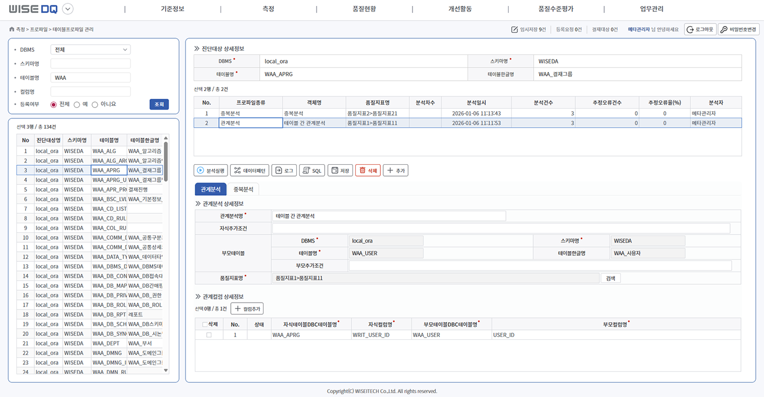
Task: Toggle the 삭제 header checkbox
Action: tap(205, 324)
